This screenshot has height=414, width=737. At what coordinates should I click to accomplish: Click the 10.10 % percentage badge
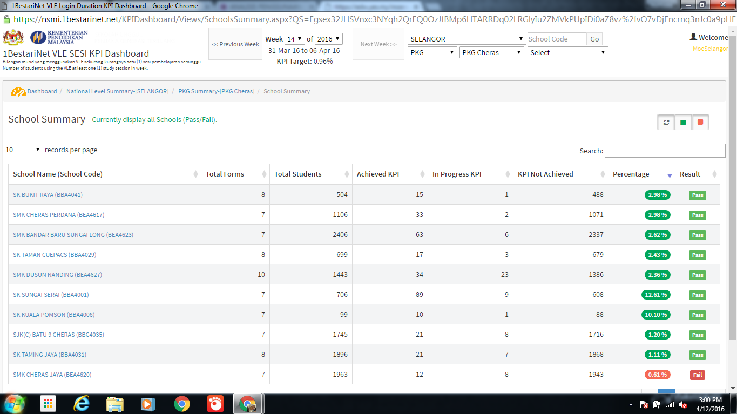[655, 315]
